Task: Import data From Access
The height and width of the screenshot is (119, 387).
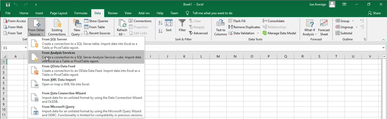Action: [15, 21]
